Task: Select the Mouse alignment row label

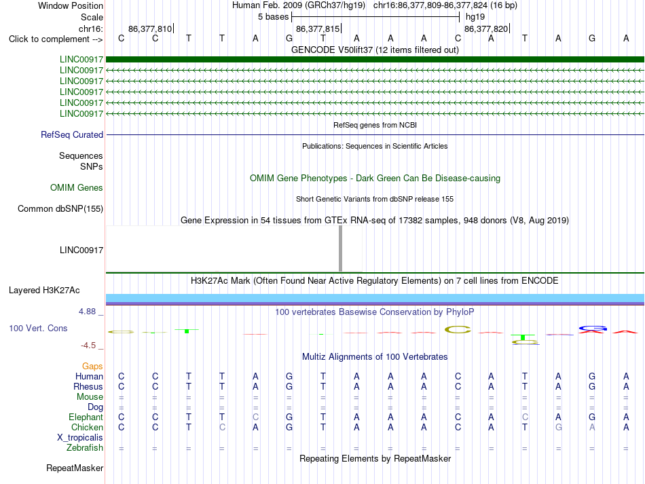Action: 90,397
